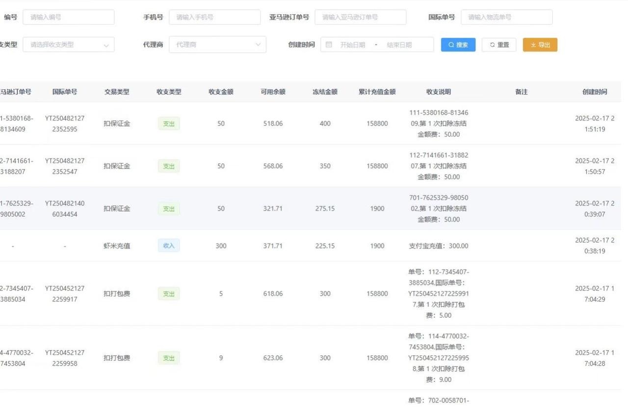Viewport: 628px width, 407px height.
Task: Click the timestamp 2025-02-17 21:50:57
Action: (x=595, y=166)
